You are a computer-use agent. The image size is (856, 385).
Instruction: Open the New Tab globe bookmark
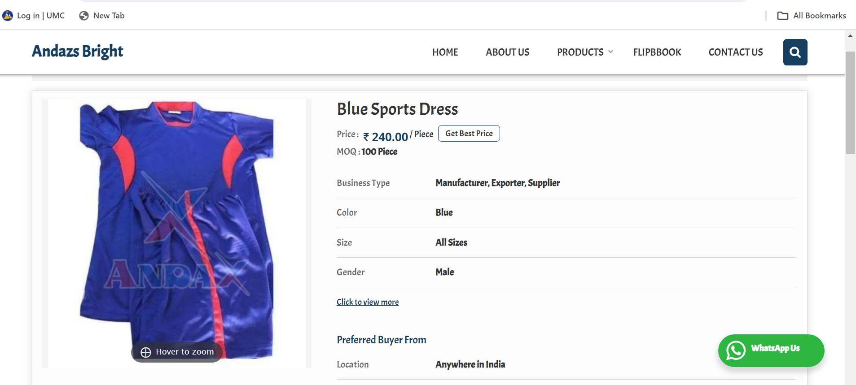[x=84, y=16]
